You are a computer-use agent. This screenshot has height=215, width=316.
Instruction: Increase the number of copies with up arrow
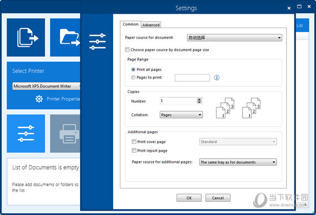point(199,100)
